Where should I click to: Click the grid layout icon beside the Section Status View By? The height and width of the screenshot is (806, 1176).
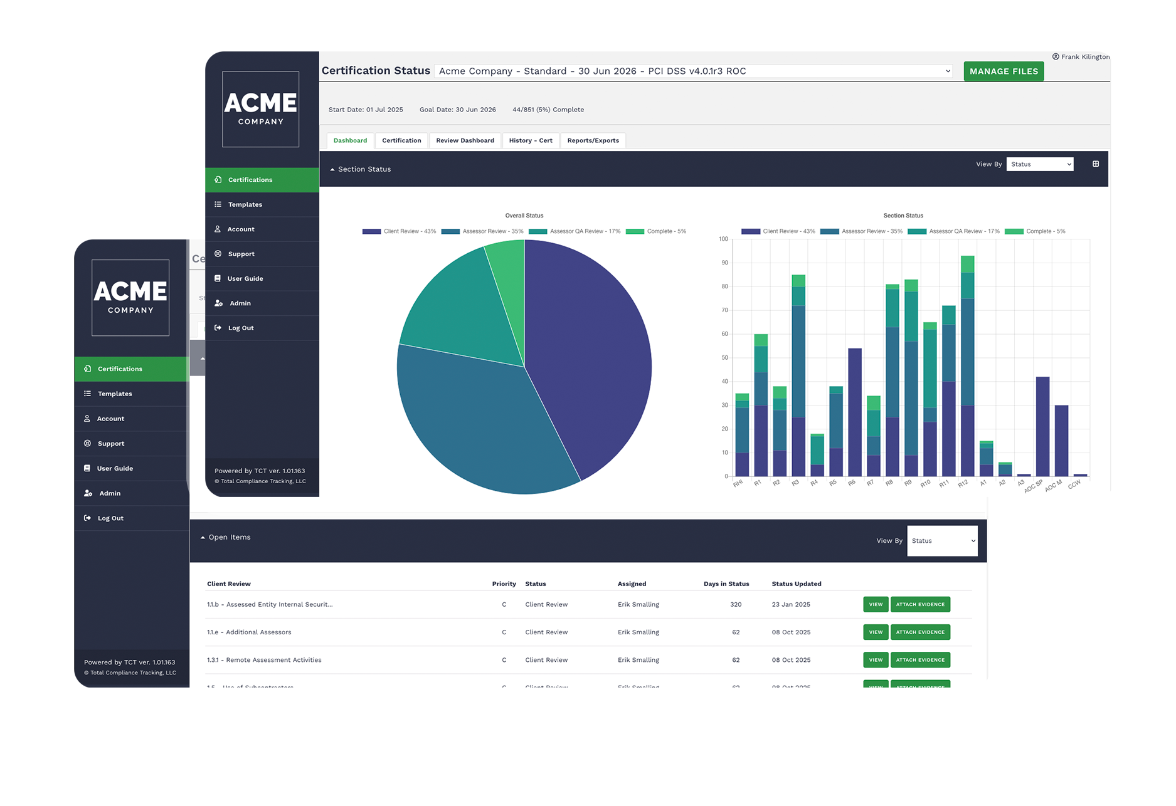click(x=1096, y=164)
